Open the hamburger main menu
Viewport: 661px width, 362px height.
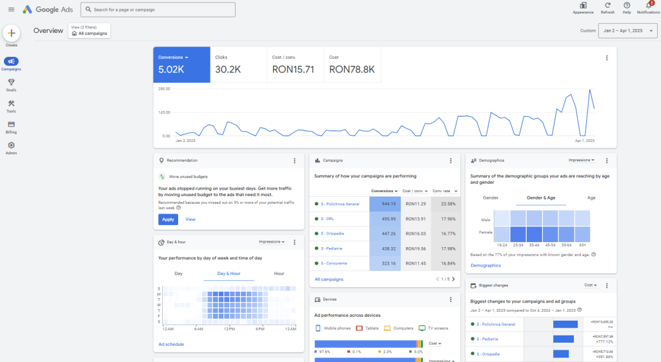click(11, 9)
